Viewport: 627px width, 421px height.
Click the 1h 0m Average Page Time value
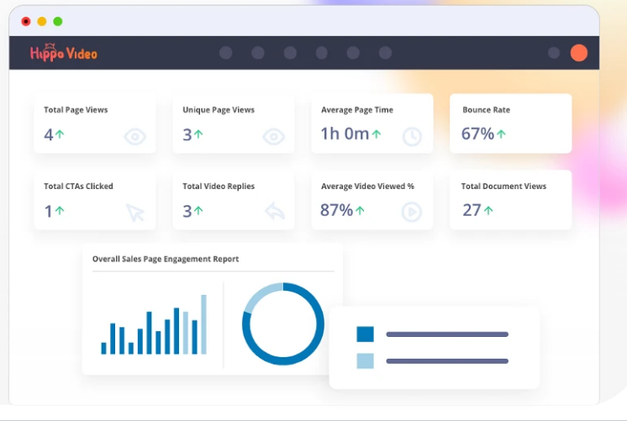click(x=345, y=134)
